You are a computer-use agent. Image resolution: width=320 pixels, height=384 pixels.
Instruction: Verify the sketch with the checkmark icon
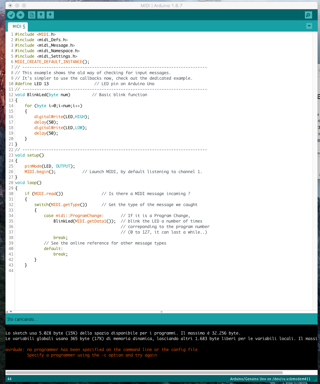[11, 15]
